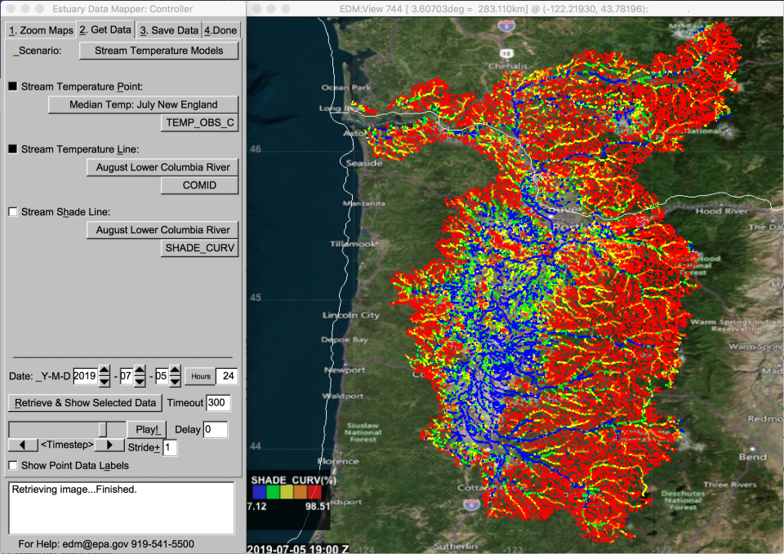This screenshot has width=784, height=554.
Task: Click Retrieve & Show Selected Data button
Action: pyautogui.click(x=85, y=403)
